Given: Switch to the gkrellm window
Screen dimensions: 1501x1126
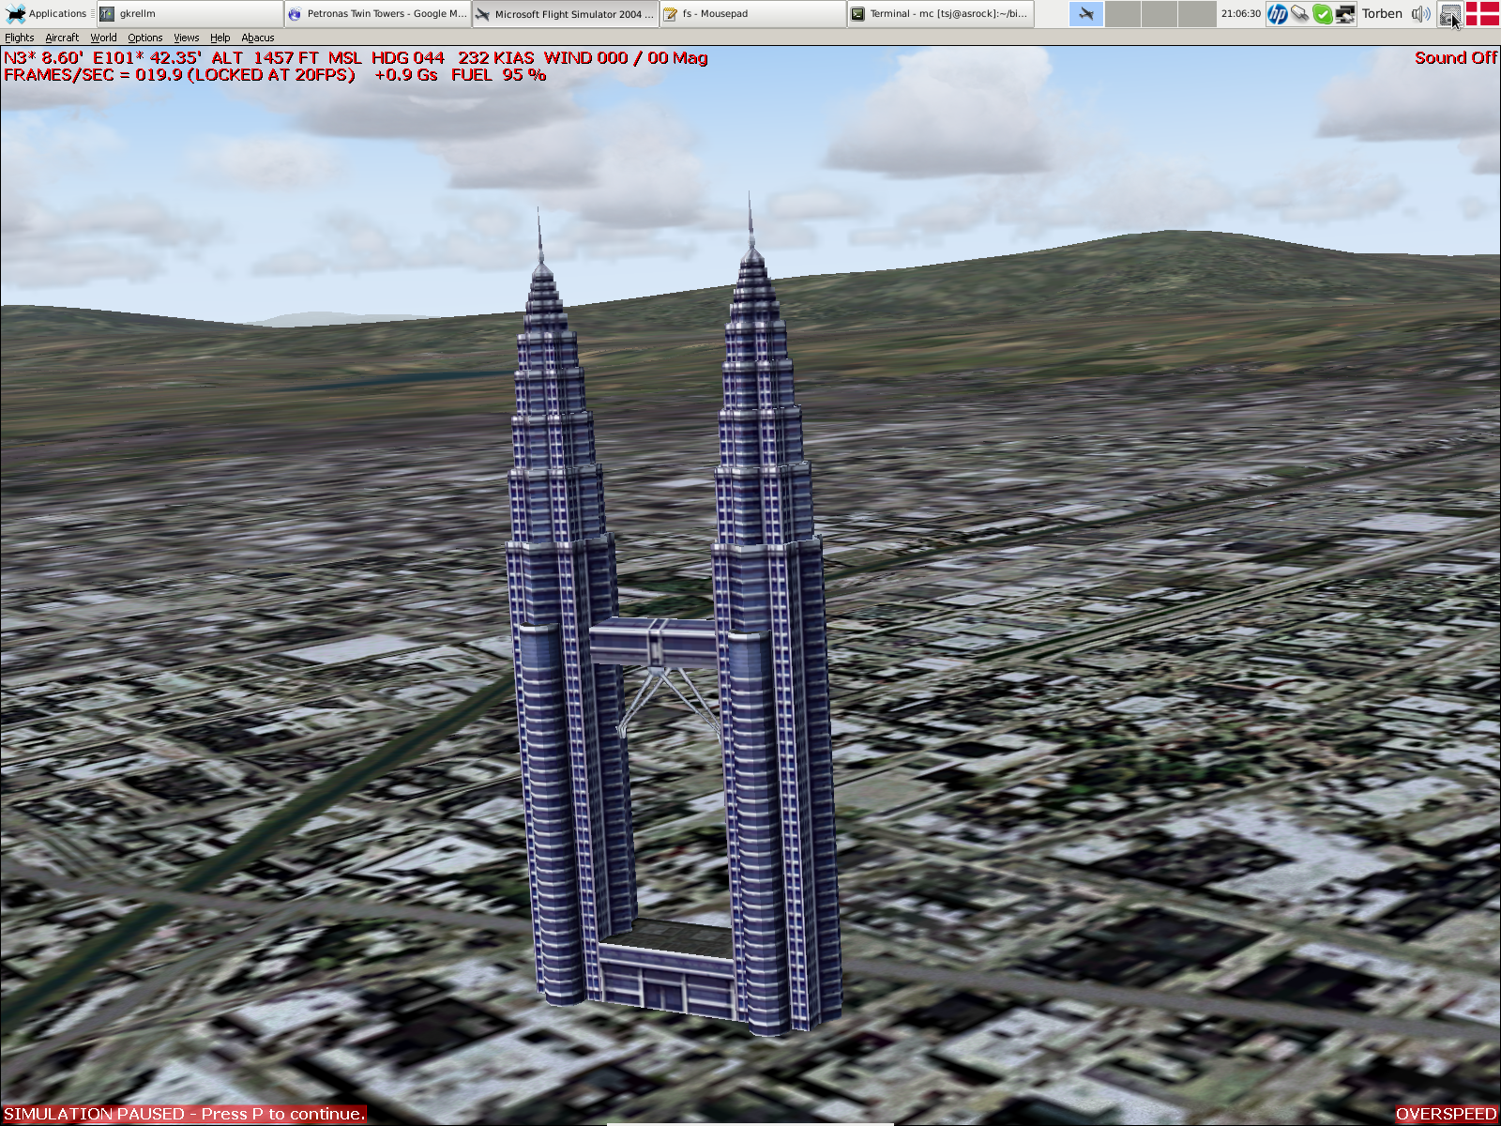Looking at the screenshot, I should pyautogui.click(x=190, y=14).
